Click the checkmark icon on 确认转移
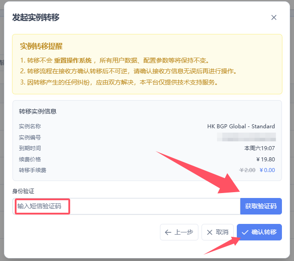 point(245,232)
